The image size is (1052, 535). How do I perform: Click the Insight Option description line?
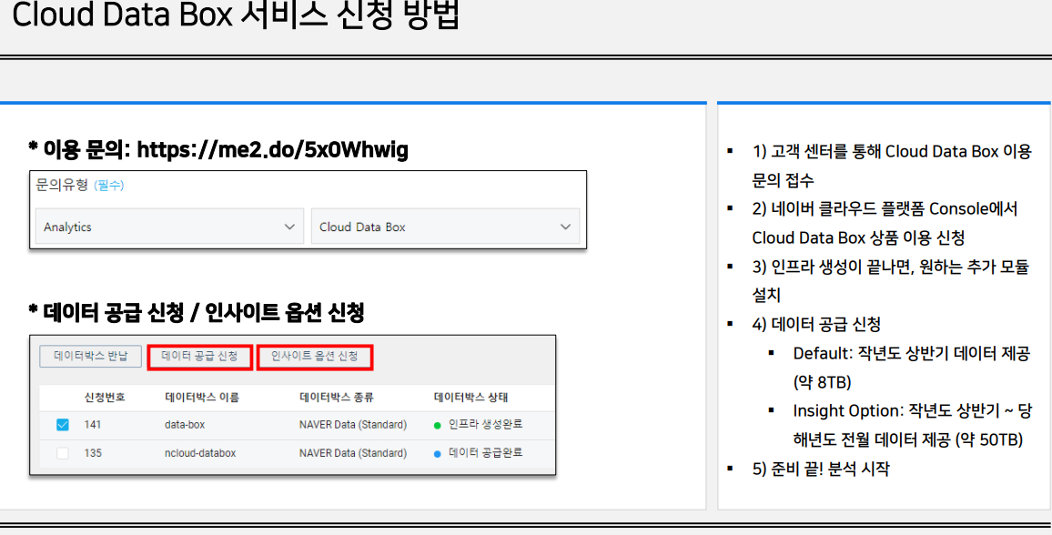point(911,425)
